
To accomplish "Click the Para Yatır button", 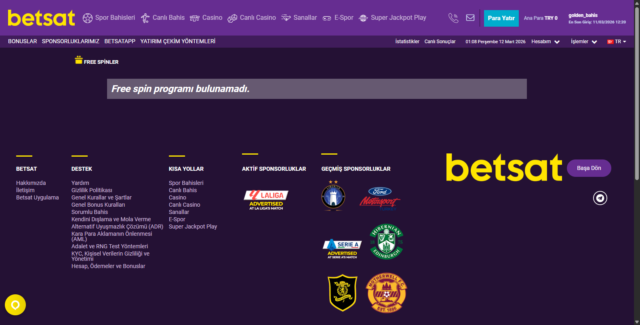I will 501,18.
